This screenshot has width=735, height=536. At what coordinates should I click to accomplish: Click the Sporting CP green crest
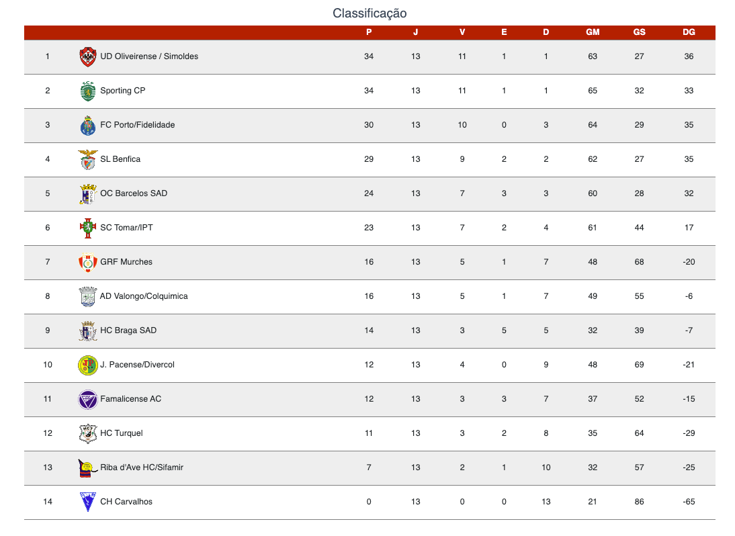click(87, 91)
